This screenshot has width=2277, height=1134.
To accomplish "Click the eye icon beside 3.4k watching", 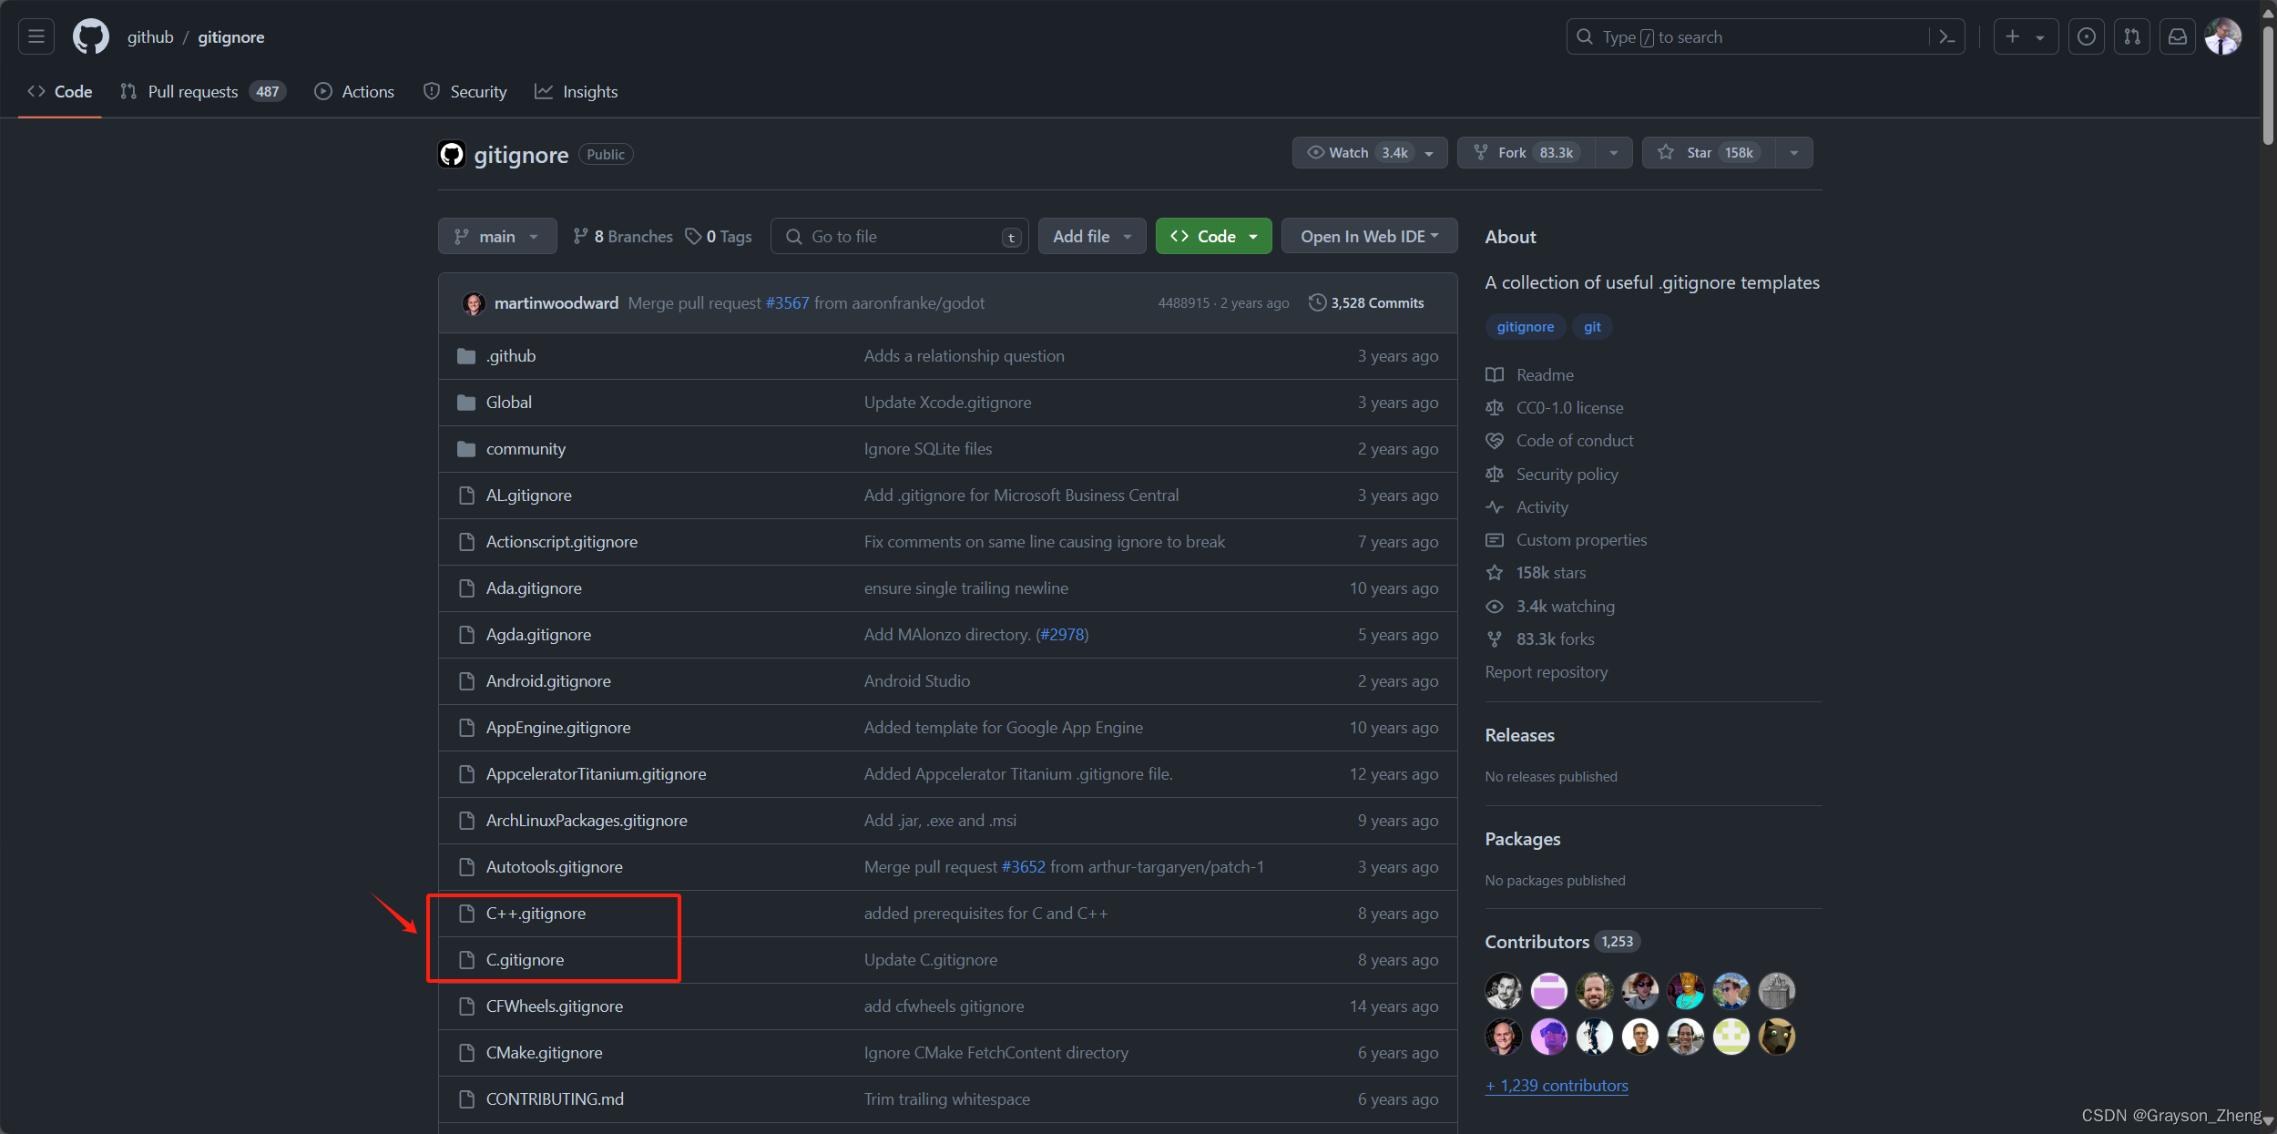I will pyautogui.click(x=1495, y=607).
